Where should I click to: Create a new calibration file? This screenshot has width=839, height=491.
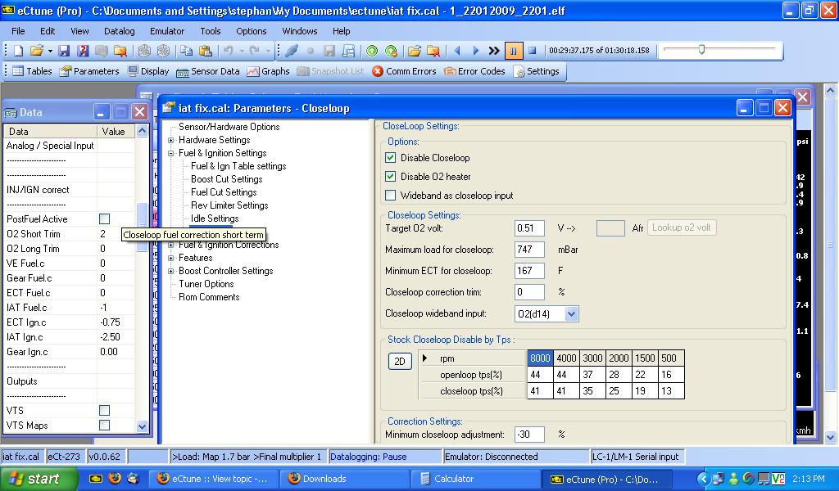pyautogui.click(x=19, y=51)
